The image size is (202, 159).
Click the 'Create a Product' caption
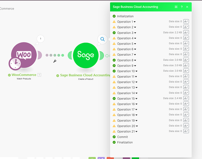pyautogui.click(x=86, y=79)
